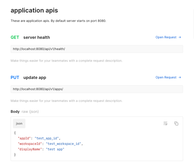Open Request link for server health

168,37
